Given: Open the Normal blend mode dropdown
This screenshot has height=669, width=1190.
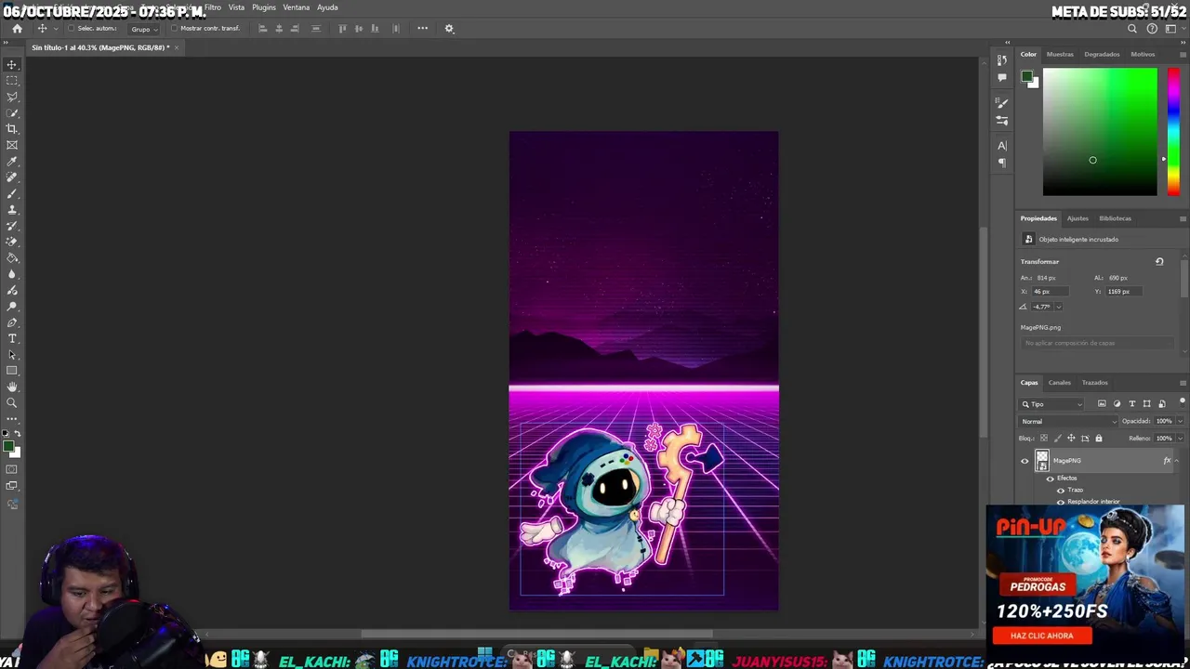Looking at the screenshot, I should (1068, 421).
